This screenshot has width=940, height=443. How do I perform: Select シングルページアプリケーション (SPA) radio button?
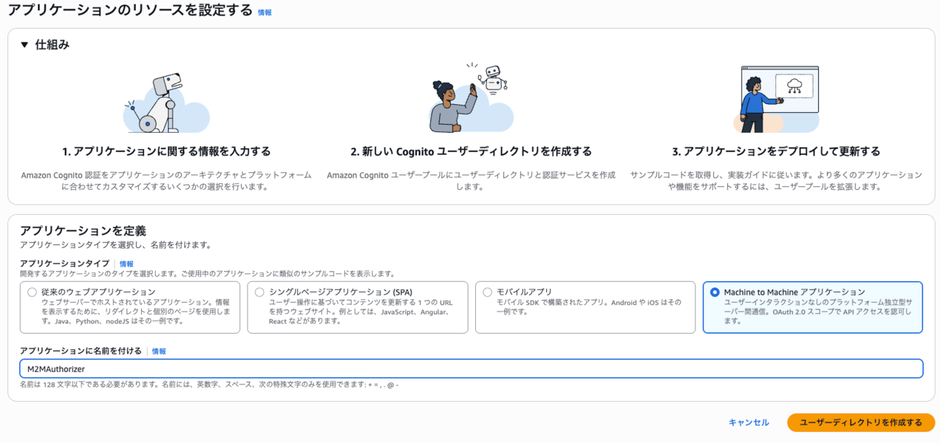pyautogui.click(x=259, y=292)
